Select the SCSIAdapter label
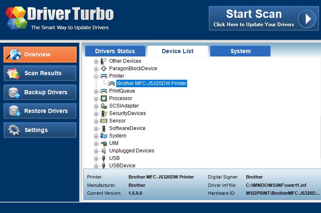This screenshot has width=321, height=213. pyautogui.click(x=124, y=106)
